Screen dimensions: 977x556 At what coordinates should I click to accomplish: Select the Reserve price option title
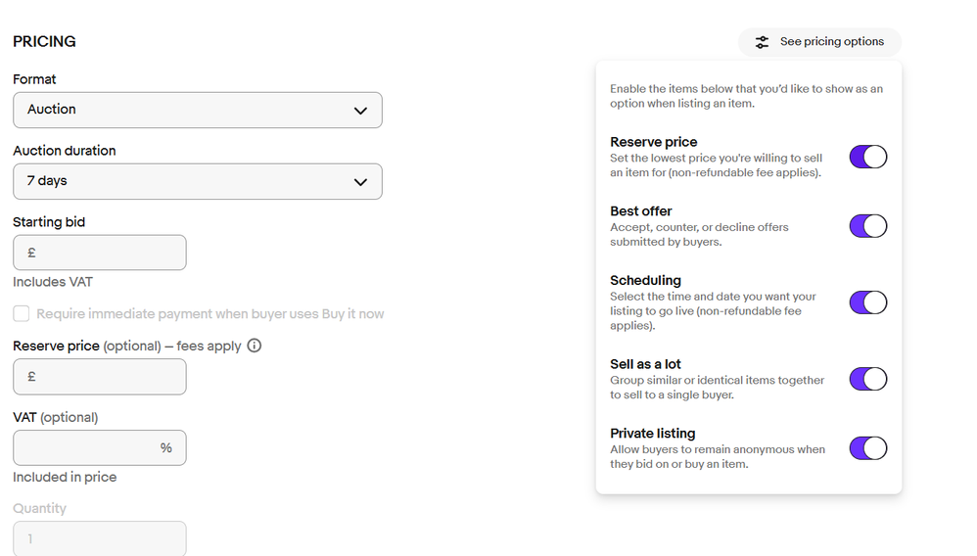pos(653,142)
